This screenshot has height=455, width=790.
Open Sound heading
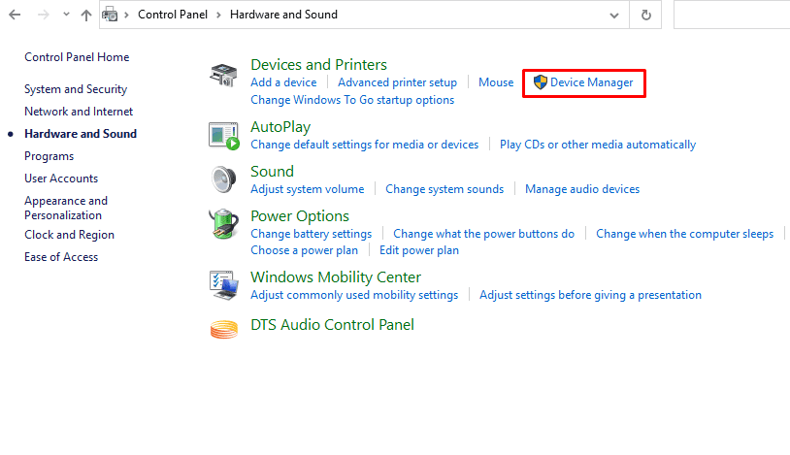coord(272,172)
